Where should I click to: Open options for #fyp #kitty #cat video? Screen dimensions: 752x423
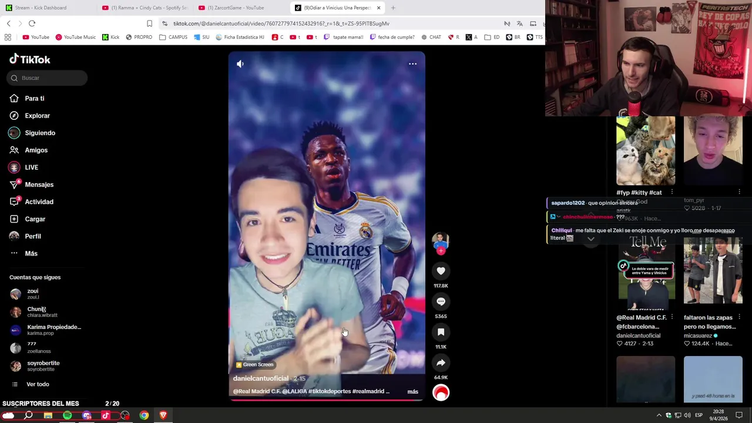[672, 192]
